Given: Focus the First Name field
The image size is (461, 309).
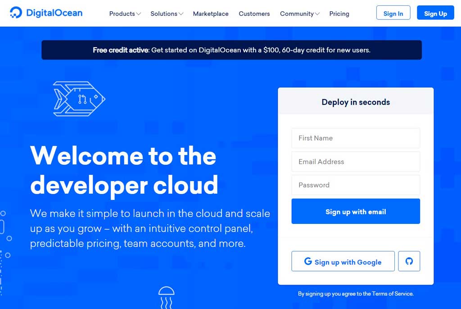Looking at the screenshot, I should pyautogui.click(x=356, y=138).
